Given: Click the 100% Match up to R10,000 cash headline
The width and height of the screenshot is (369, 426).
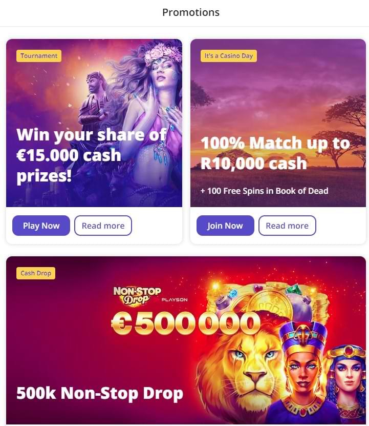Looking at the screenshot, I should coord(275,153).
